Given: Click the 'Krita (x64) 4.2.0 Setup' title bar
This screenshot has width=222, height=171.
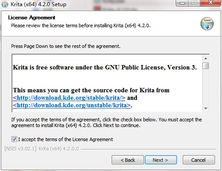Looking at the screenshot, I should [x=38, y=4].
